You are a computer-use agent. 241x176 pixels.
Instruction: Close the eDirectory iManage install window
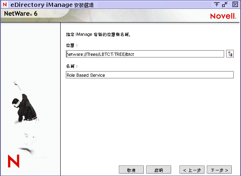coord(235,4)
